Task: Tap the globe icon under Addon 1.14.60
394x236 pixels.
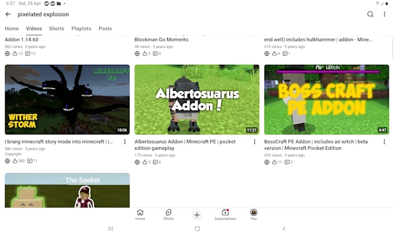Action: (x=8, y=53)
